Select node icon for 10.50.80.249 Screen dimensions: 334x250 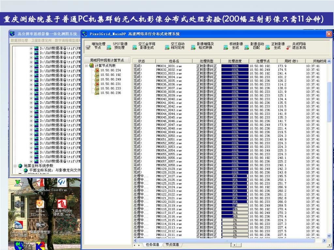click(x=97, y=79)
